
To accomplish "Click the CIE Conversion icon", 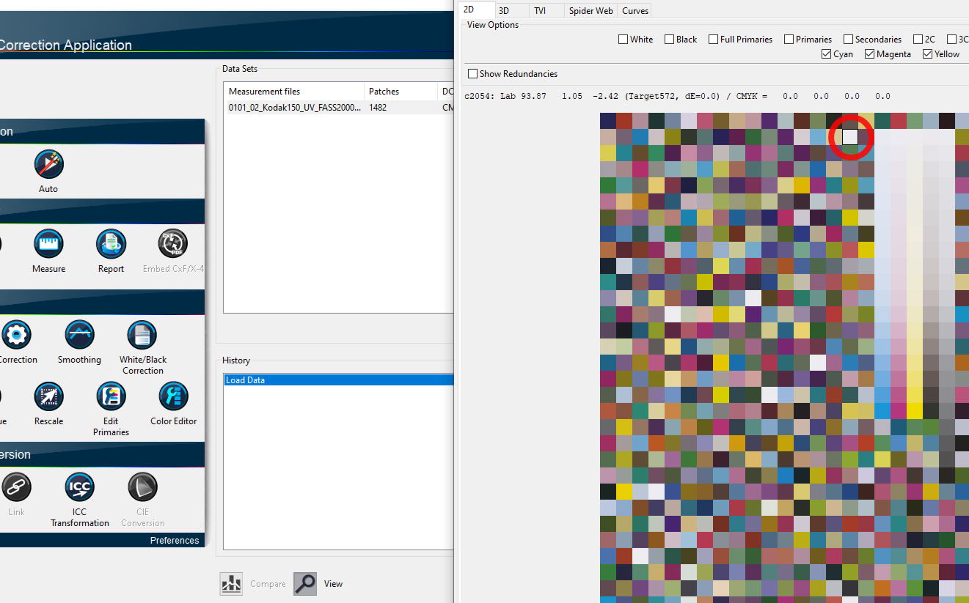I will (142, 487).
